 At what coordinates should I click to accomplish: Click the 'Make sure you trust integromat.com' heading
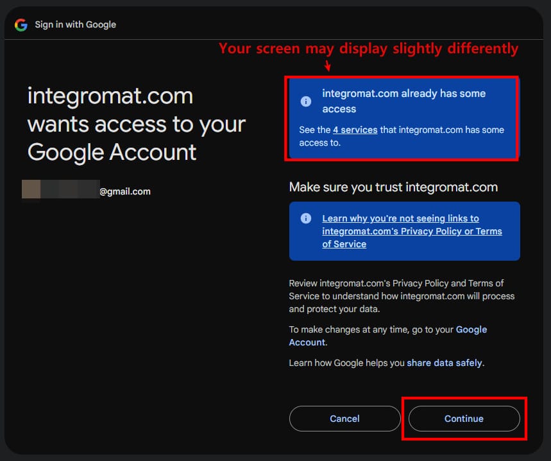[393, 187]
